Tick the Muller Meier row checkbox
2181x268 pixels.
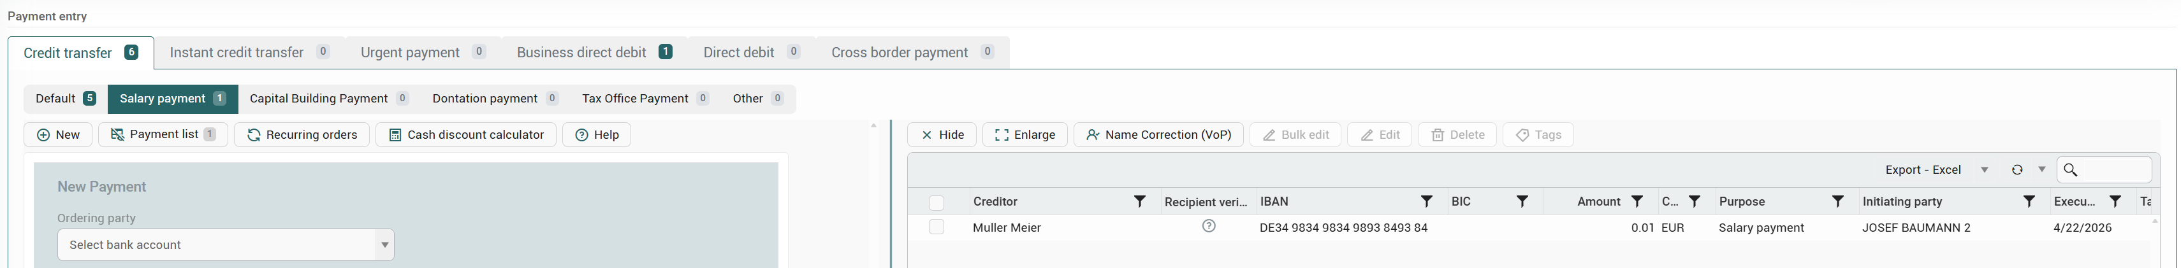click(937, 227)
